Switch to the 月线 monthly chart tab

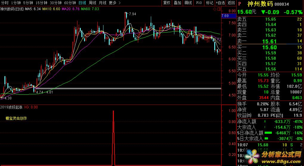click(x=103, y=3)
